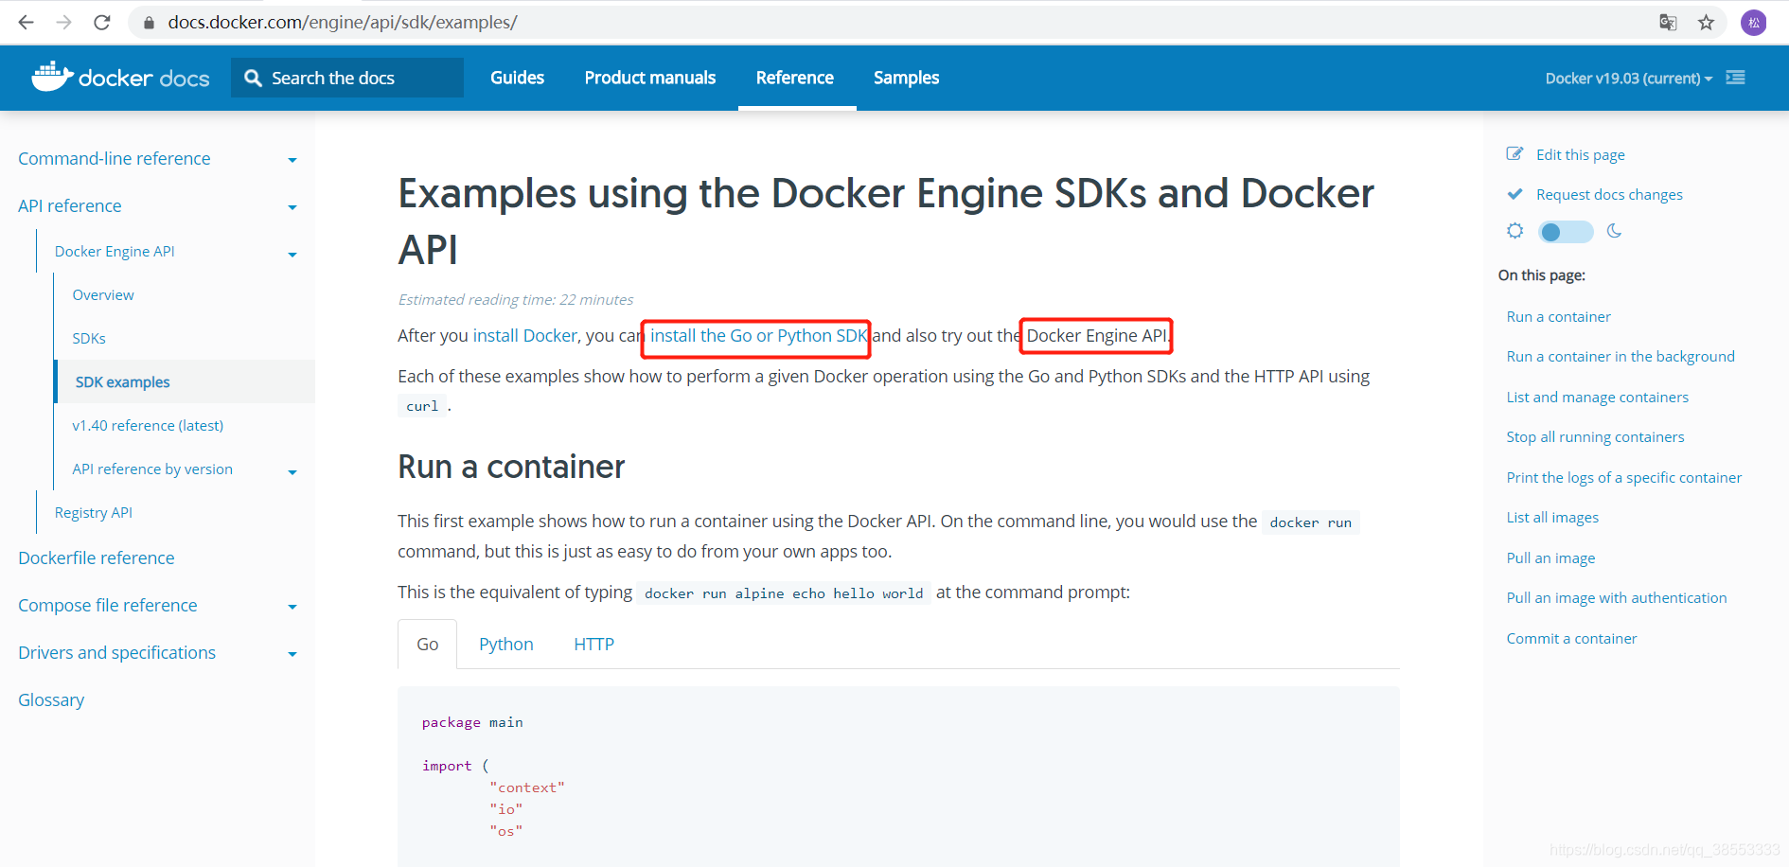Viewport: 1789px width, 867px height.
Task: Jump to List and manage containers
Action: (x=1597, y=397)
